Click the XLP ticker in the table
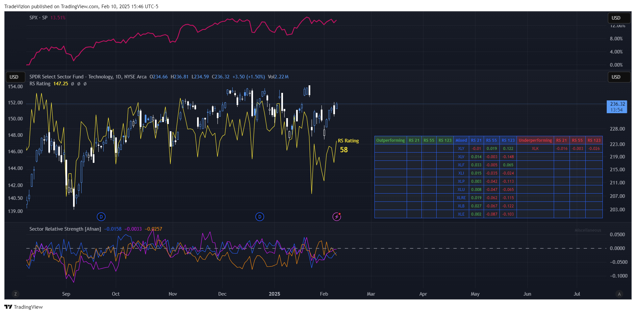The width and height of the screenshot is (636, 314). tap(461, 181)
